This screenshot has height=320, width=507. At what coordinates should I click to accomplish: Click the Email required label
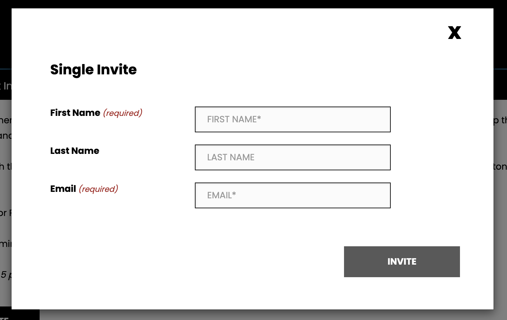coord(84,189)
